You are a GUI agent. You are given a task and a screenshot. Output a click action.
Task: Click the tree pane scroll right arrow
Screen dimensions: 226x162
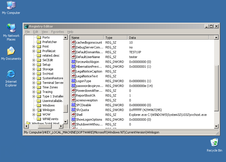click(x=61, y=126)
